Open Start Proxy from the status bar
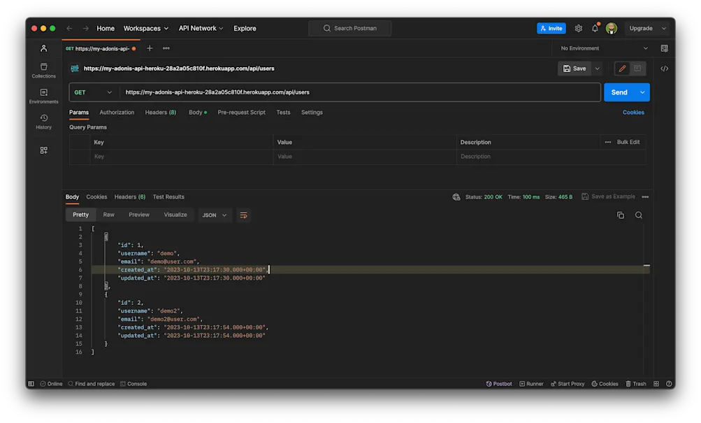 568,383
